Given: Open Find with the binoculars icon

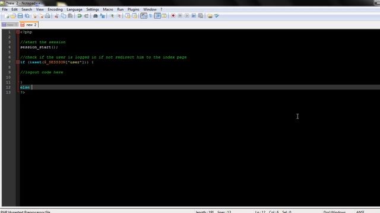Looking at the screenshot, I should tap(96, 16).
